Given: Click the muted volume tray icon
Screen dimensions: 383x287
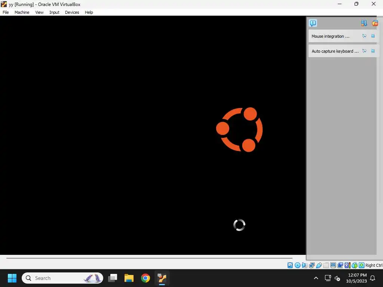Looking at the screenshot, I should tap(337, 278).
